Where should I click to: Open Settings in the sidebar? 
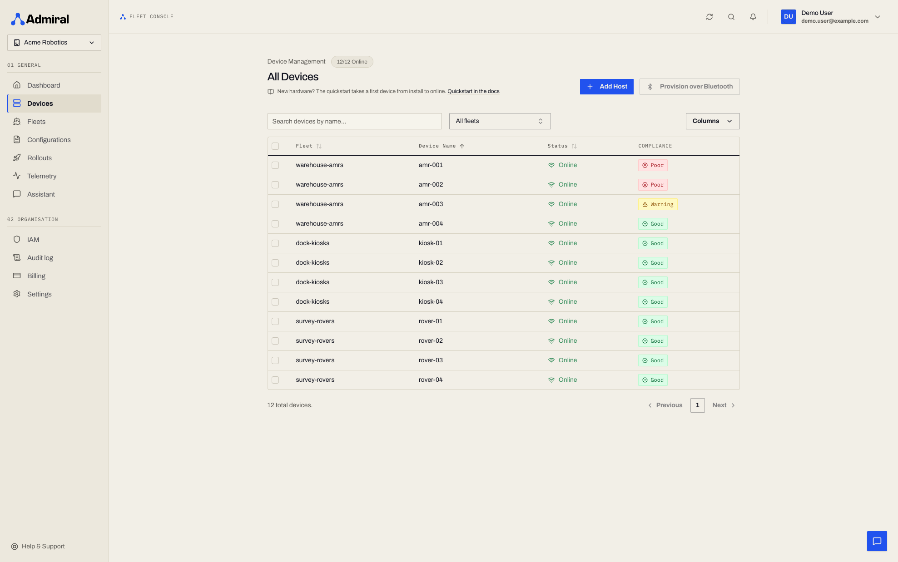point(54,294)
